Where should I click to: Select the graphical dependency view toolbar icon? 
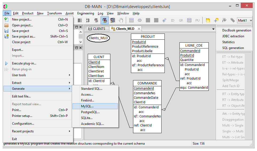[113, 20]
